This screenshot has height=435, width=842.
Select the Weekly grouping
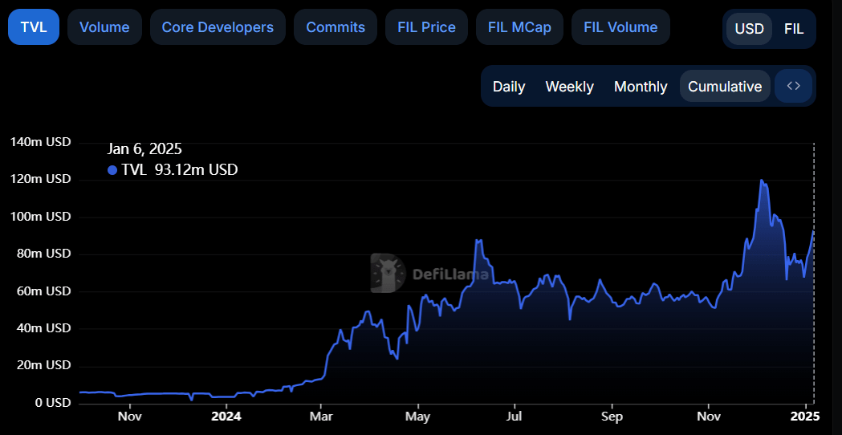569,87
